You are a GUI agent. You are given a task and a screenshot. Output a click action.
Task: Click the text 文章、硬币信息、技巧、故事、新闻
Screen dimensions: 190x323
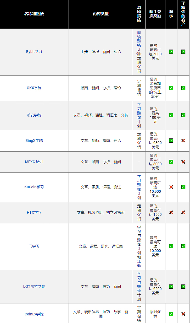[101, 314]
